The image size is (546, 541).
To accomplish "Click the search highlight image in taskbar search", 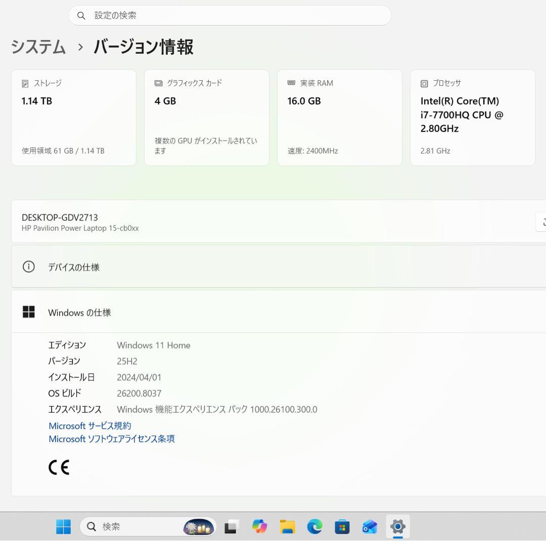I will (199, 527).
